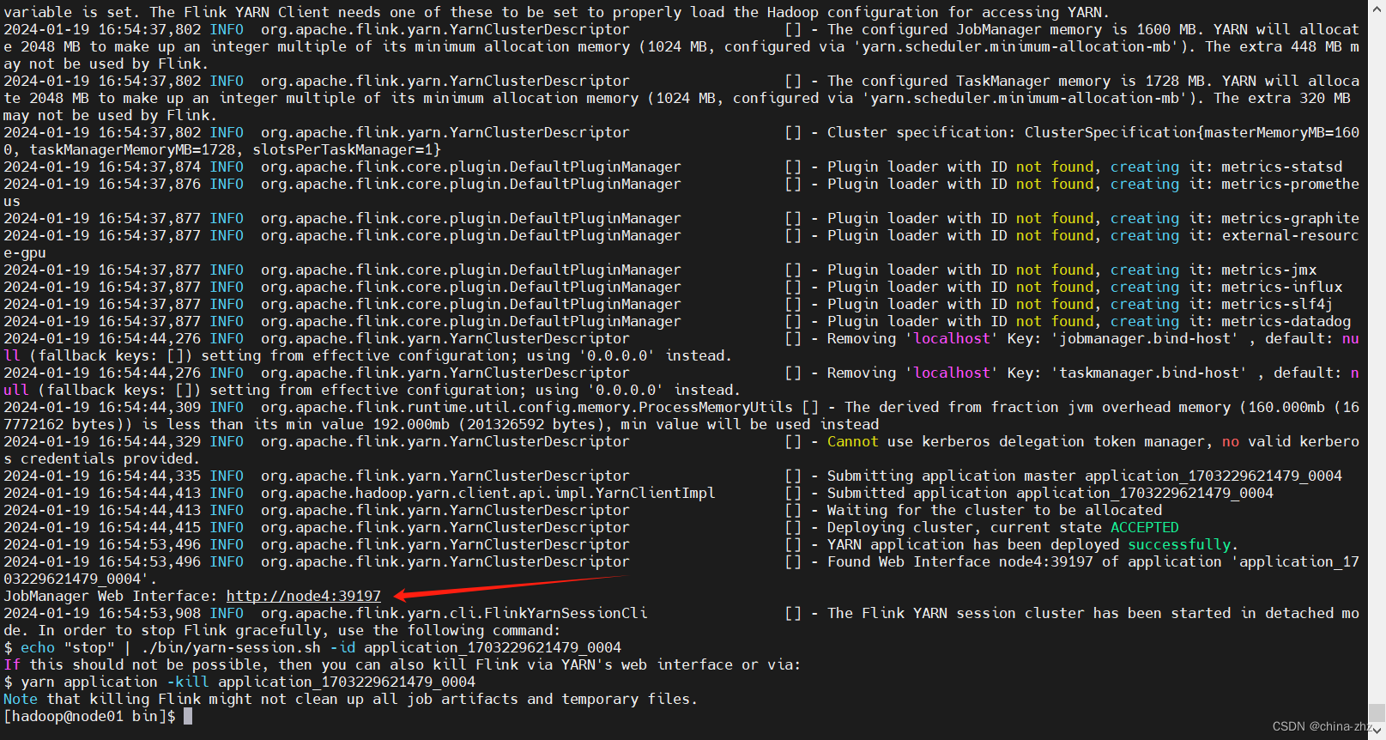Click the '2024-01-19 16:54:44,309' timestamp
The height and width of the screenshot is (740, 1386).
click(102, 407)
